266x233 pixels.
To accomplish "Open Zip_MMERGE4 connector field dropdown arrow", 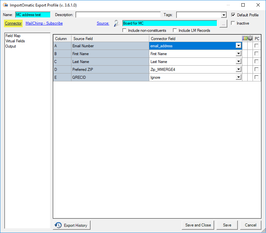I will (238, 69).
